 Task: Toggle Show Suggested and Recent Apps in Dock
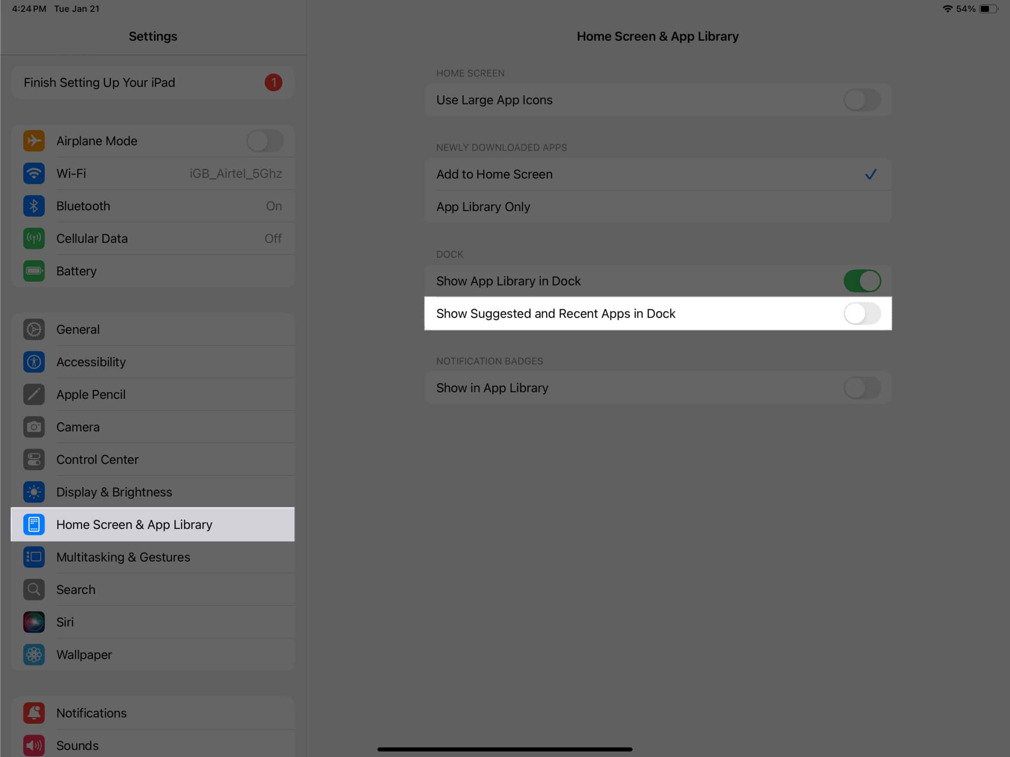[x=861, y=312]
